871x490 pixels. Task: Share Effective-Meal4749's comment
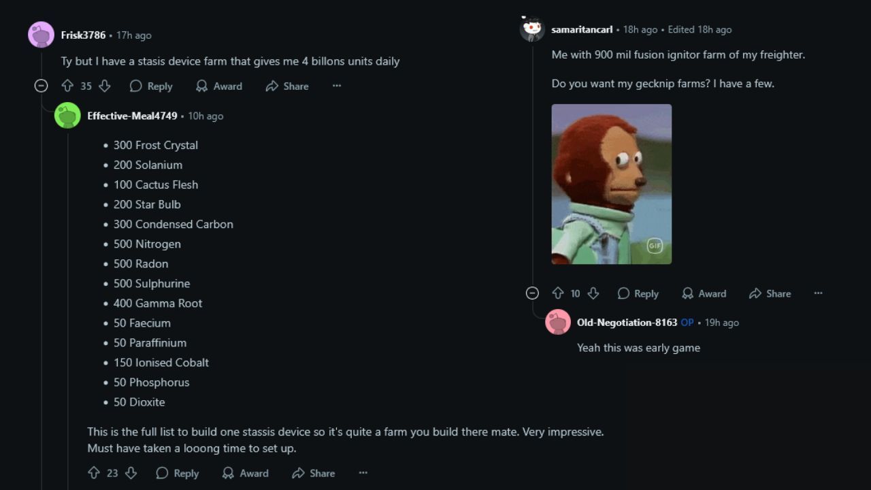coord(313,473)
